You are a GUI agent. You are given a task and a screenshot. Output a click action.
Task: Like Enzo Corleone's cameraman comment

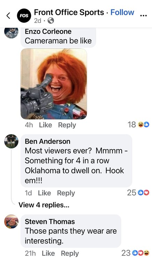point(46,125)
